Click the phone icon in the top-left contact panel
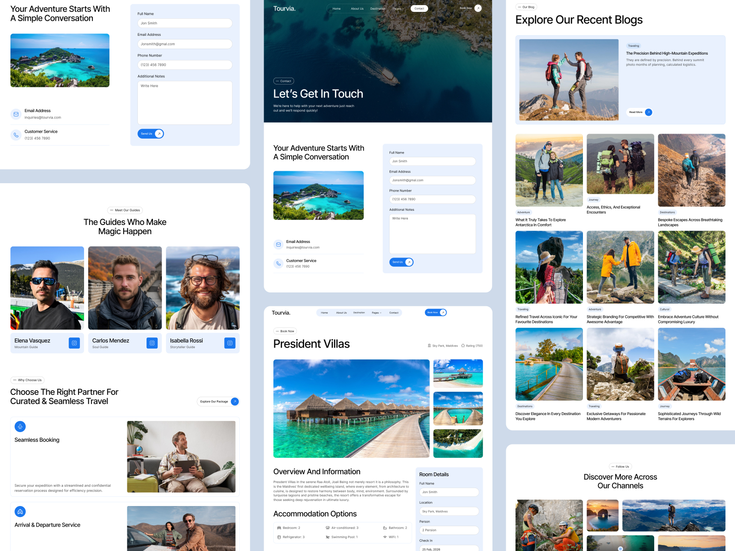The width and height of the screenshot is (735, 551). tap(16, 135)
